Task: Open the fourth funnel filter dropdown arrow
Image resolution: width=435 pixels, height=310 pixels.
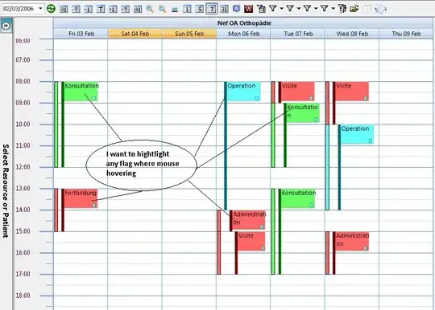Action: point(333,9)
